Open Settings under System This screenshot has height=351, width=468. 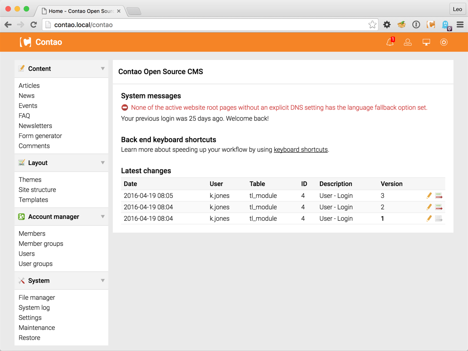[x=30, y=318]
